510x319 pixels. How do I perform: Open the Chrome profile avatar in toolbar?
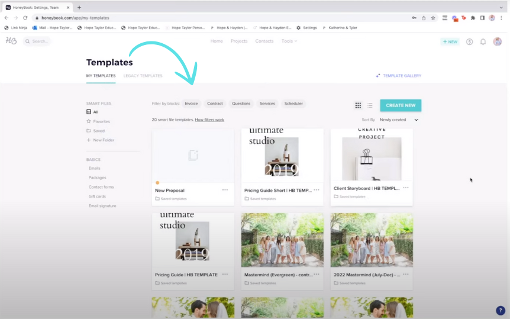492,18
